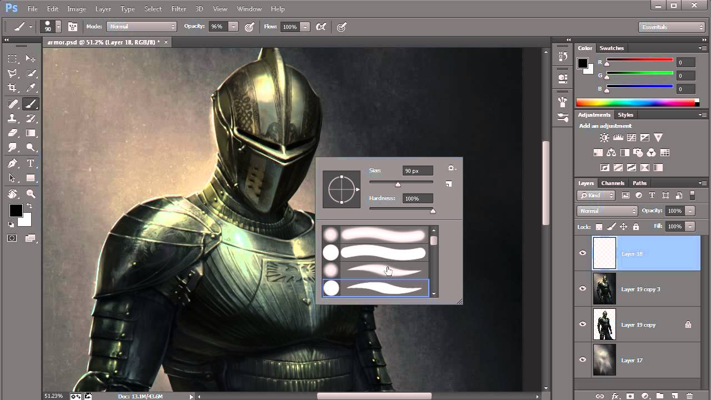The height and width of the screenshot is (400, 711).
Task: Swap foreground and background colors
Action: [x=29, y=206]
